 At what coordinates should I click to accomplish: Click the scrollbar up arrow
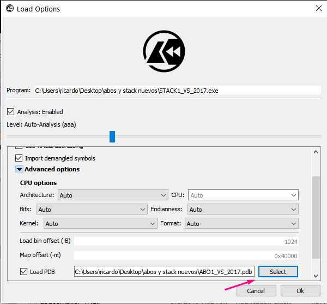(316, 152)
